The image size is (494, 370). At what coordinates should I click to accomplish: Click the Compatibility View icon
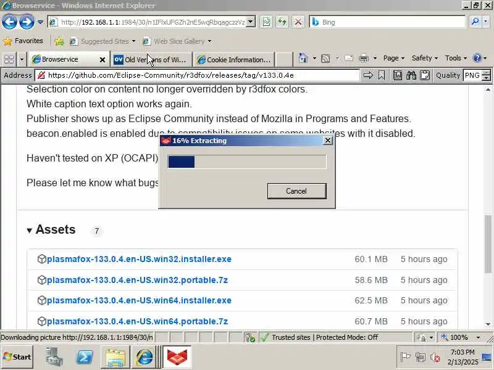266,22
